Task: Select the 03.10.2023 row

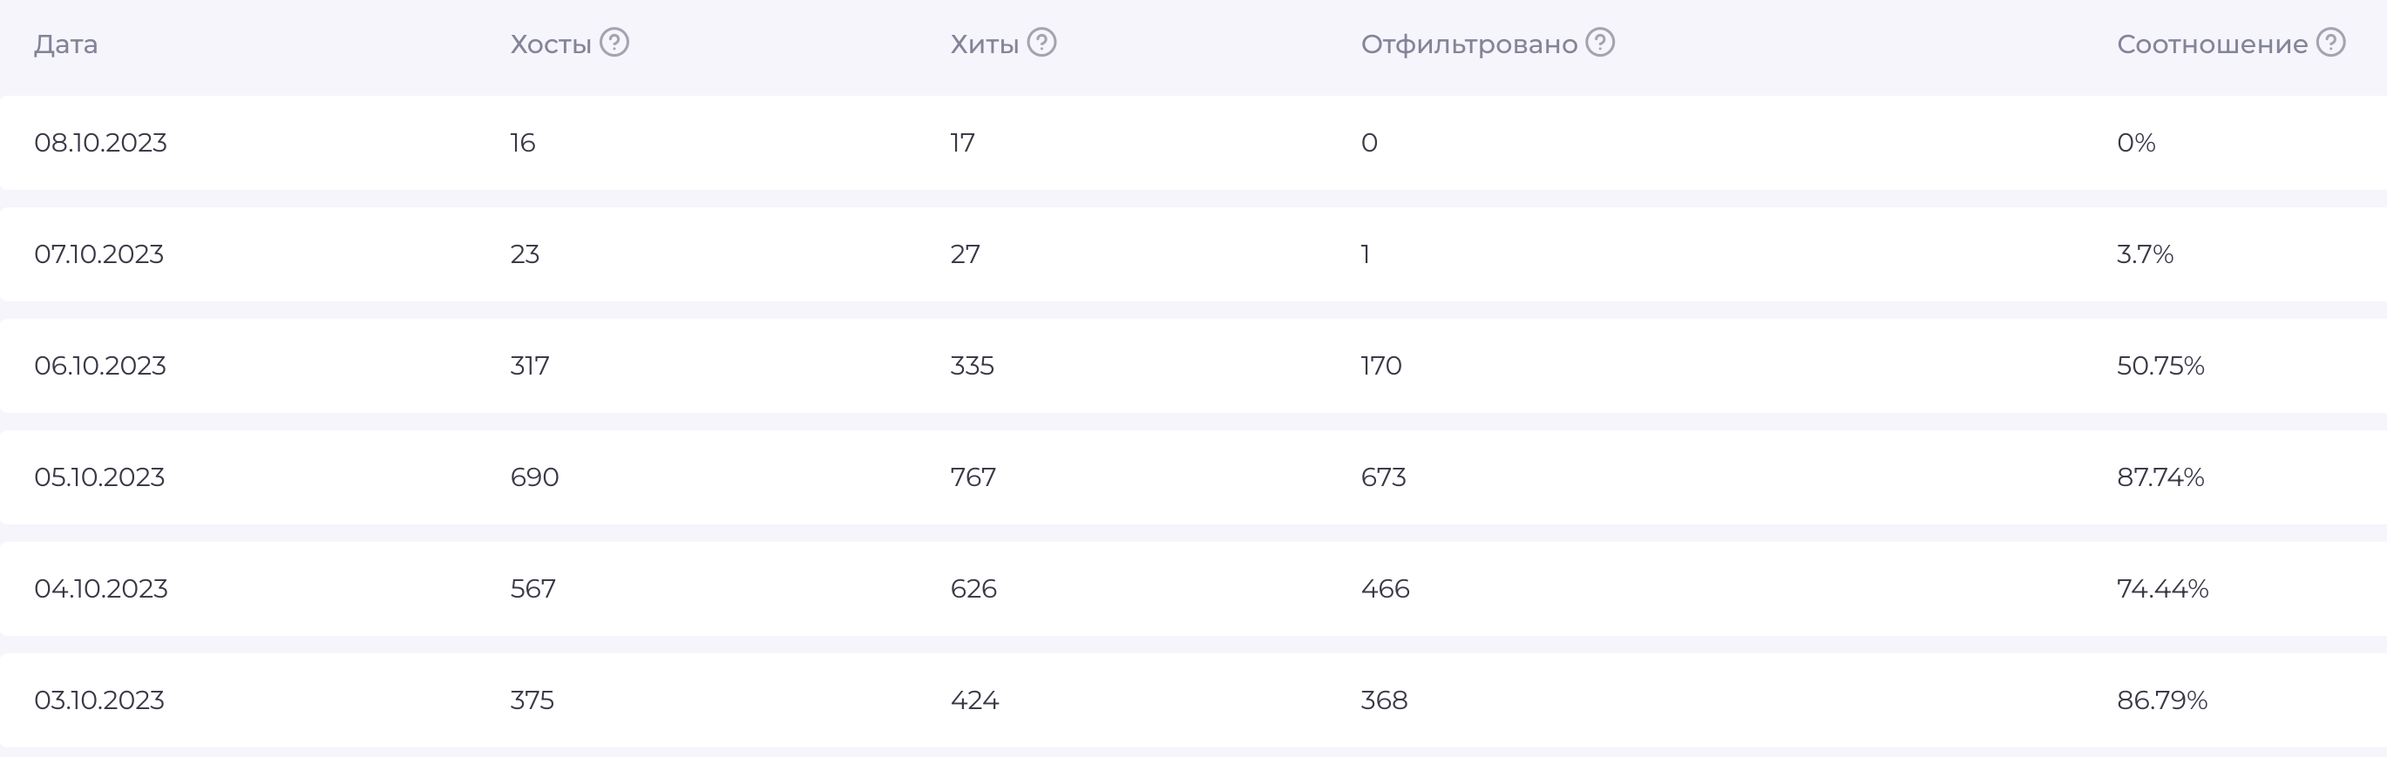Action: (x=1194, y=700)
